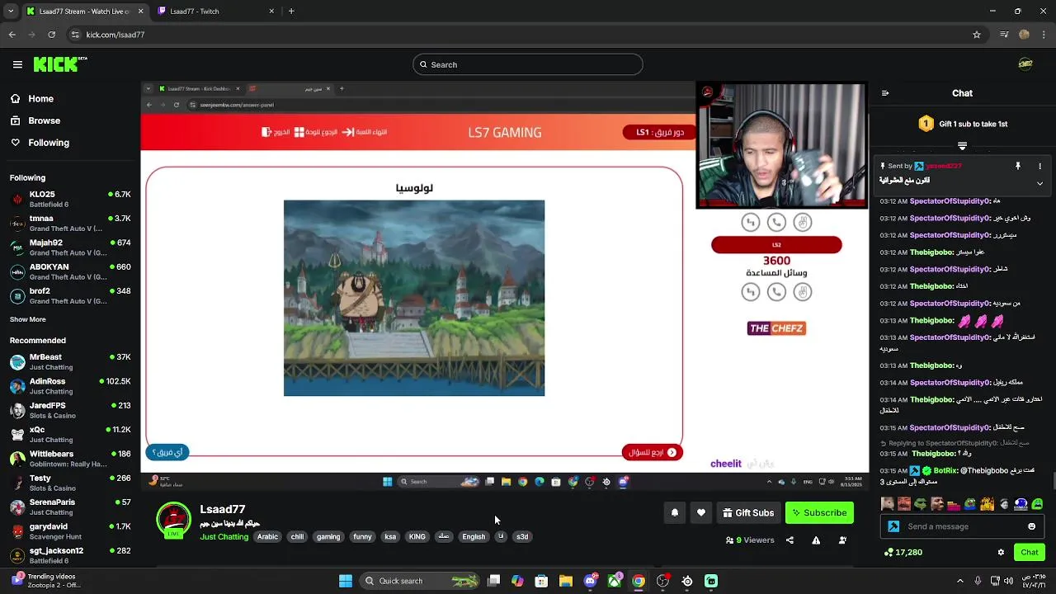The image size is (1056, 594).
Task: Open the emoji picker in chat
Action: [x=1031, y=526]
